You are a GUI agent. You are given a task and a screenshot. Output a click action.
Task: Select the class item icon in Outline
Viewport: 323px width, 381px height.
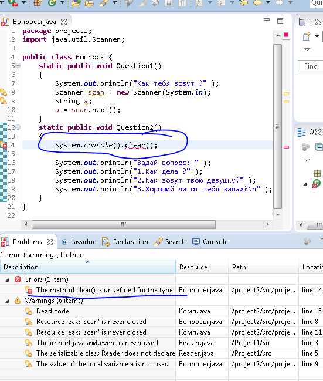[316, 184]
